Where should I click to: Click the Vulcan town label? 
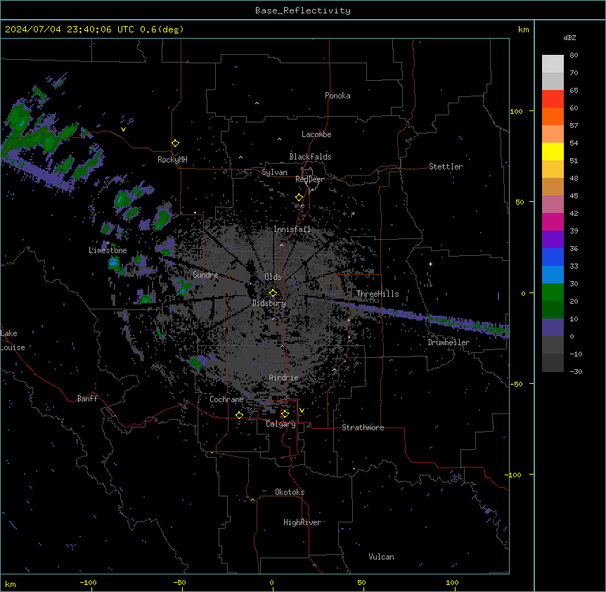(381, 557)
